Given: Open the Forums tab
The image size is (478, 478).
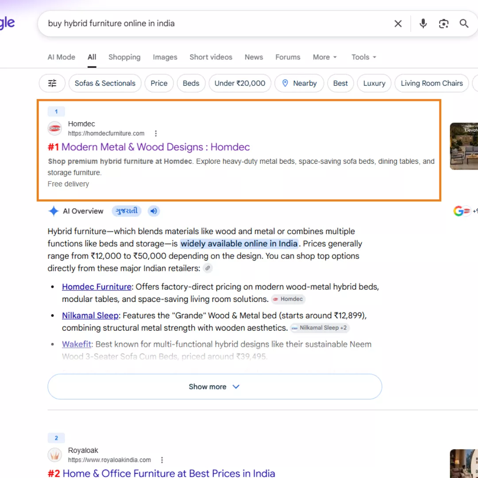Looking at the screenshot, I should [x=288, y=57].
